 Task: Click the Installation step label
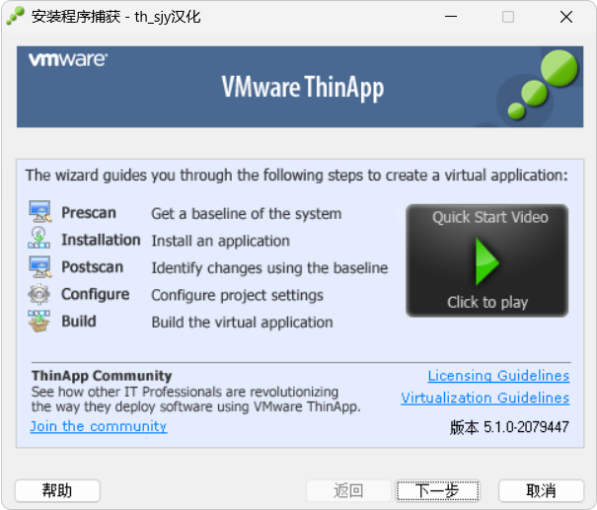101,240
